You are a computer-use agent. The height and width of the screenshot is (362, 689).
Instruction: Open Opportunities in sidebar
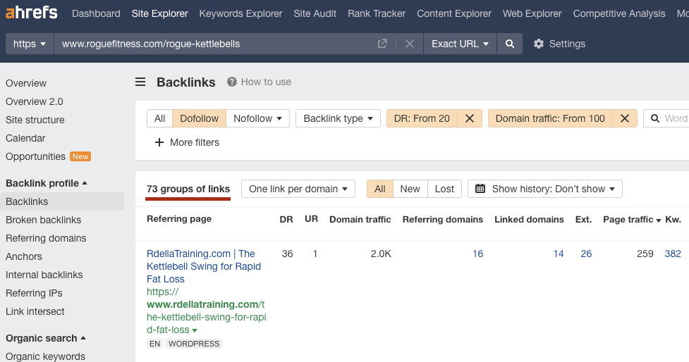click(x=35, y=156)
